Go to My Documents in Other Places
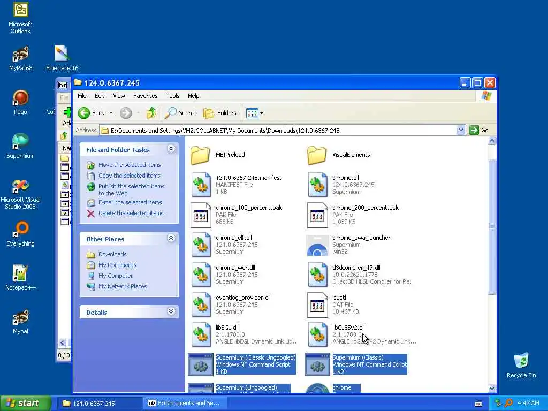Screen dimensions: 548x411 (117, 265)
